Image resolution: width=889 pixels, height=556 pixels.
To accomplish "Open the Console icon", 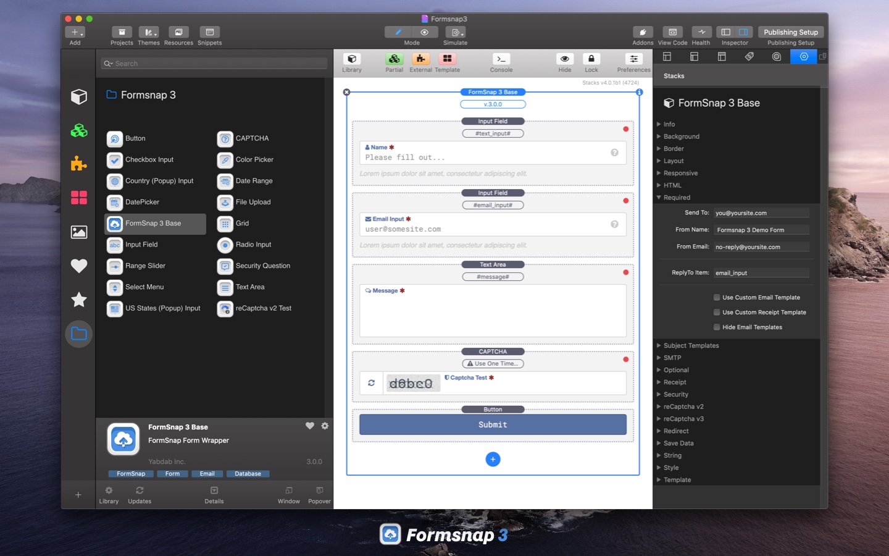I will pos(501,59).
